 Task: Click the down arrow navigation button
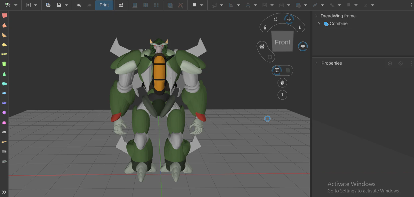click(300, 27)
